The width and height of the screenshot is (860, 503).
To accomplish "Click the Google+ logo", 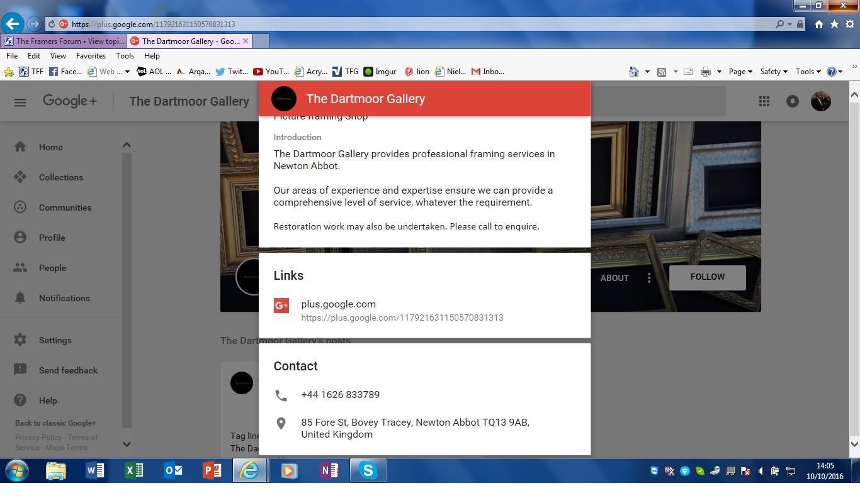I will pos(70,101).
